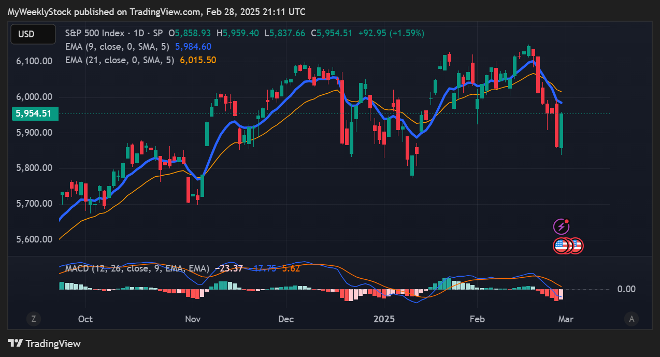660x357 pixels.
Task: Click the rightmost US flag event icon
Action: point(577,246)
